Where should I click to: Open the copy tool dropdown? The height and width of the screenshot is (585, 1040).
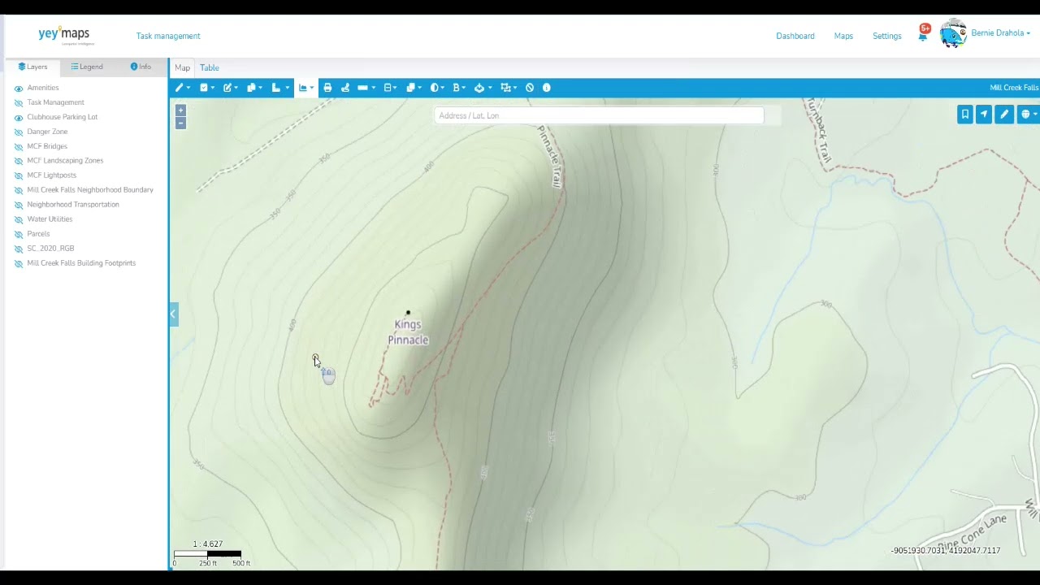255,88
